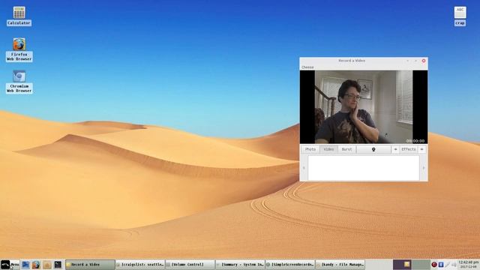Viewport: 480px width, 270px height.
Task: Open the Calculator desktop icon
Action: tap(19, 16)
